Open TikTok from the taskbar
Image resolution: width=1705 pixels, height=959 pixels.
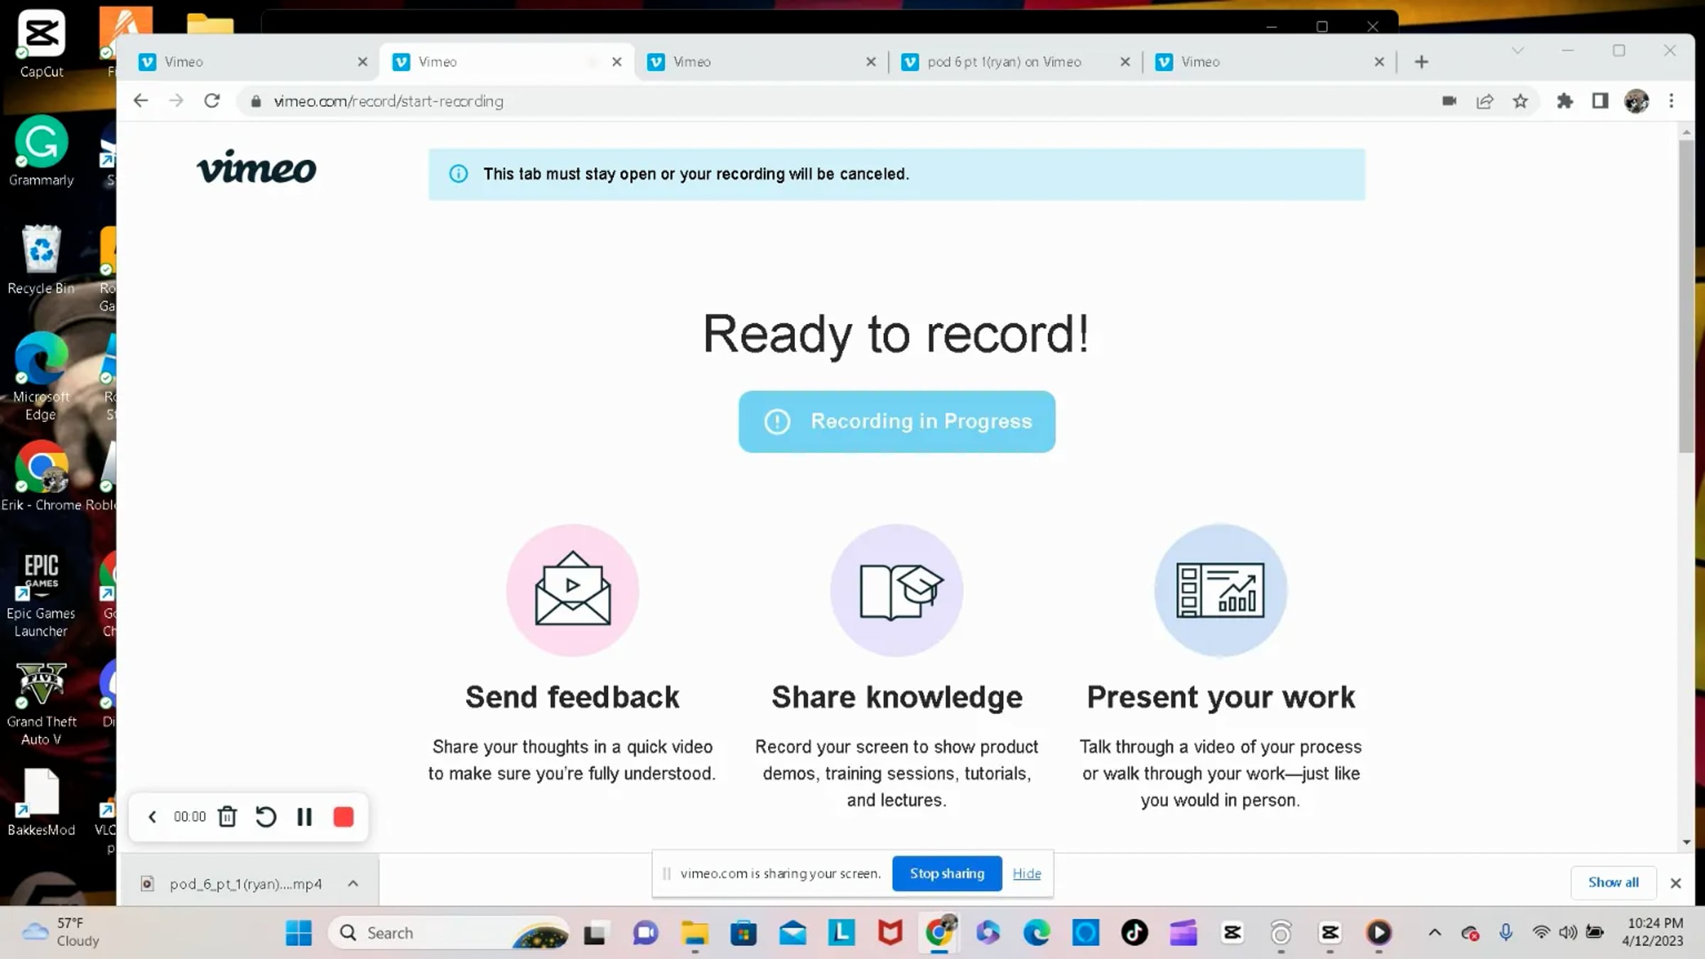[x=1134, y=932]
